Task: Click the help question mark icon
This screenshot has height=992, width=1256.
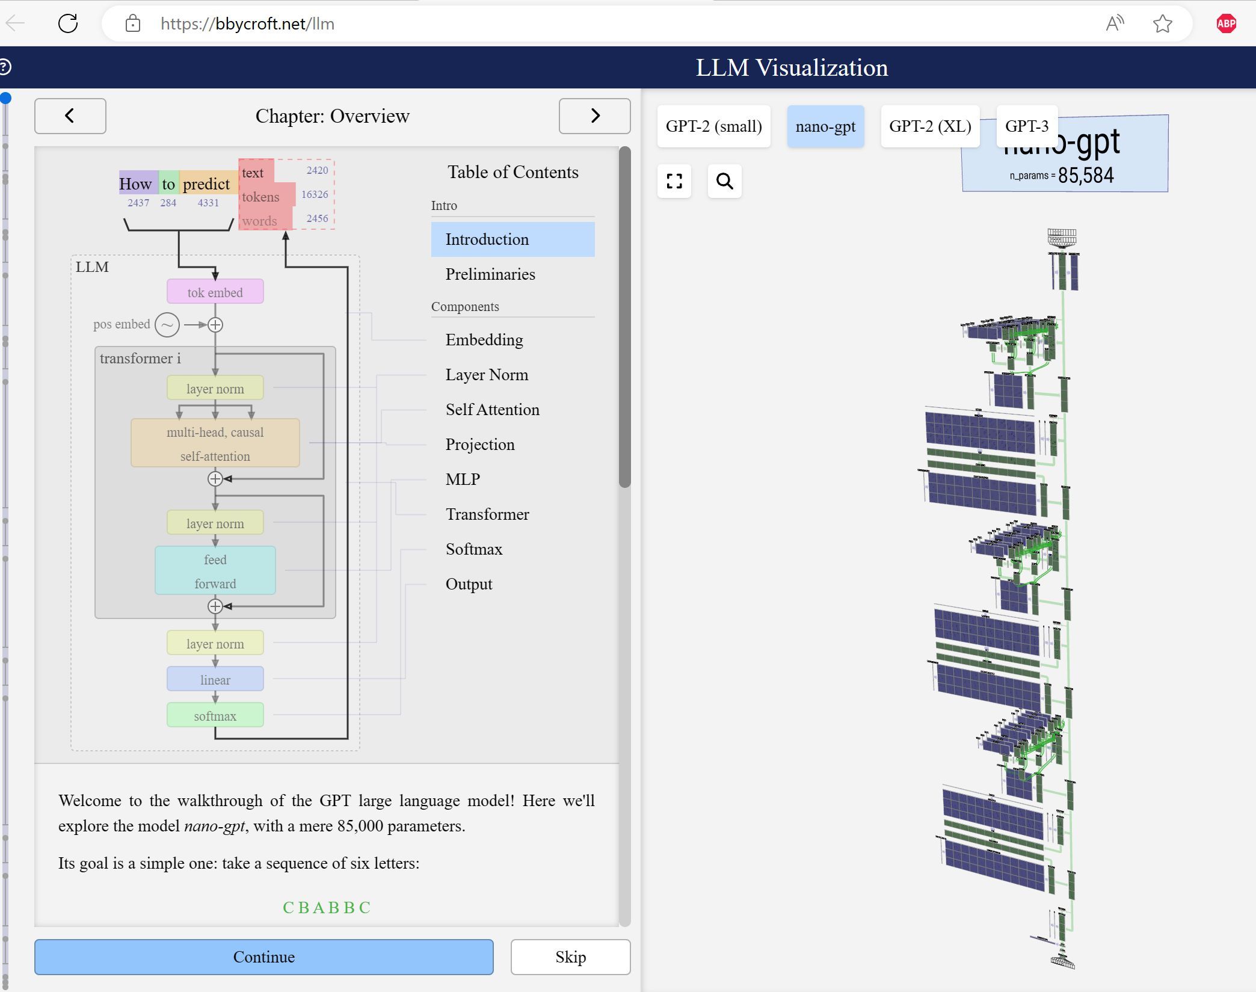Action: coord(5,67)
